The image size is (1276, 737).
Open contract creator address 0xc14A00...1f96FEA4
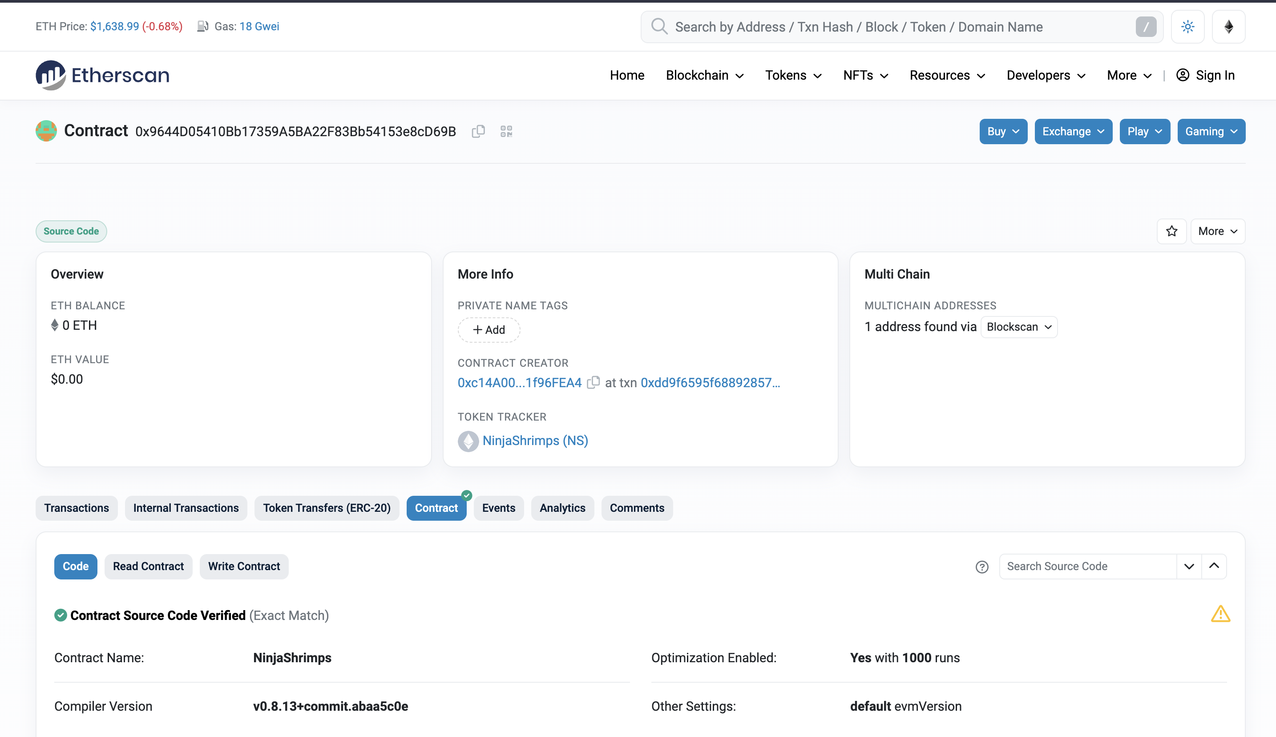tap(519, 383)
